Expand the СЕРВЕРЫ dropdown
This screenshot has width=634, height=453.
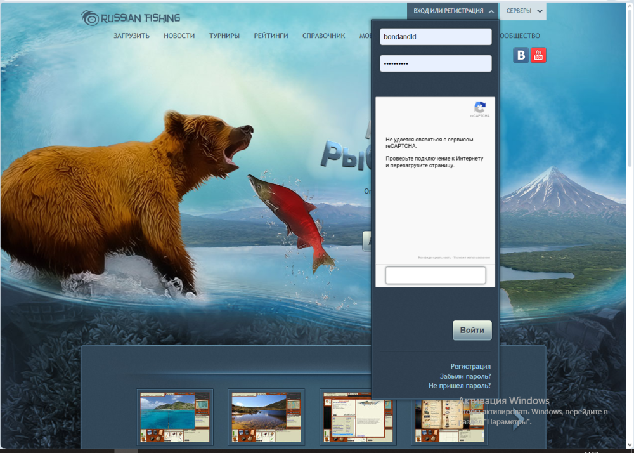524,11
